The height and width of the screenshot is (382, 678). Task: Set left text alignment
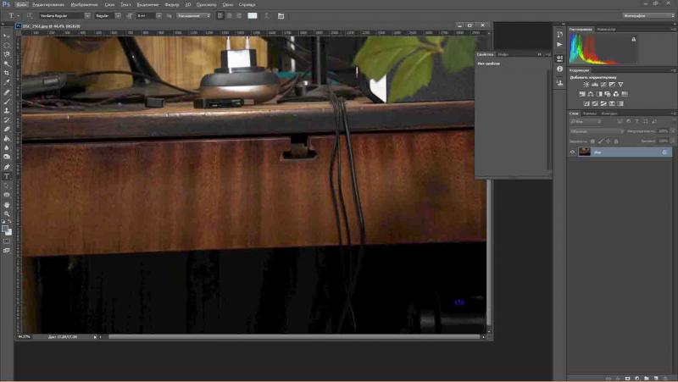(220, 15)
